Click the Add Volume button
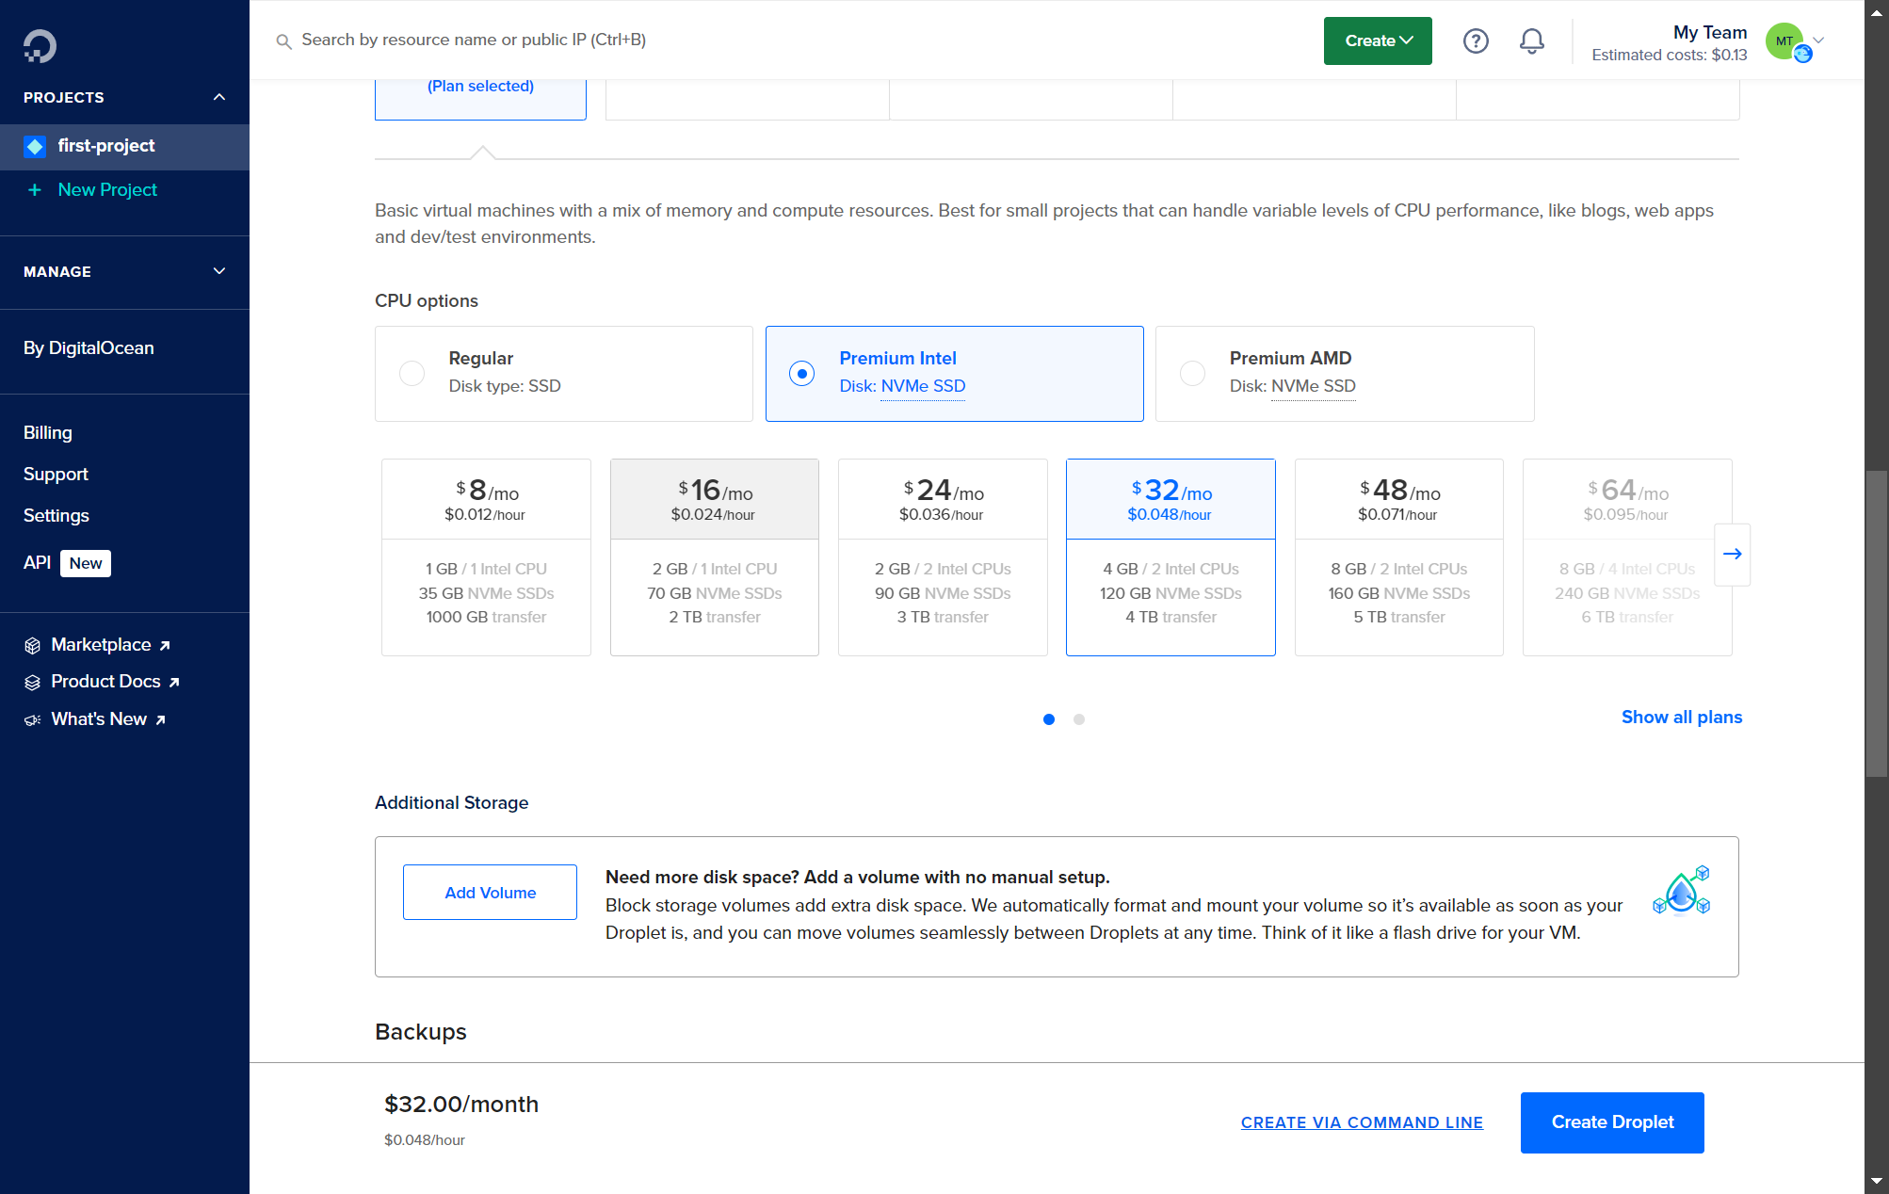Screen dimensions: 1889x1194 (x=490, y=892)
